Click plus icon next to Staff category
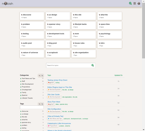Image resolution: width=145 pixels, height=131 pixels. (21, 81)
